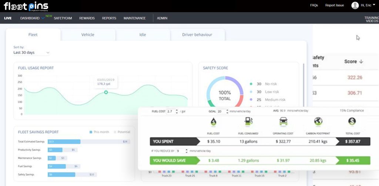Click the globe icon above Carbon Footprint
379x186 pixels.
pos(318,121)
